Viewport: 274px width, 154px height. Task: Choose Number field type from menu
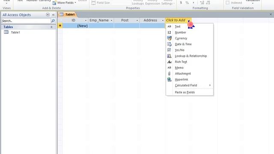pyautogui.click(x=190, y=33)
